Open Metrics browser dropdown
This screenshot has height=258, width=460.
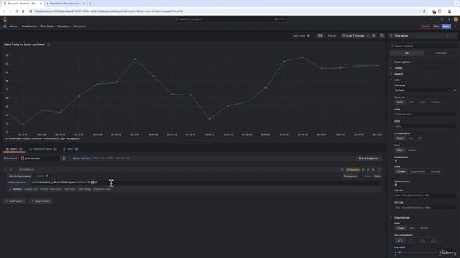click(18, 183)
